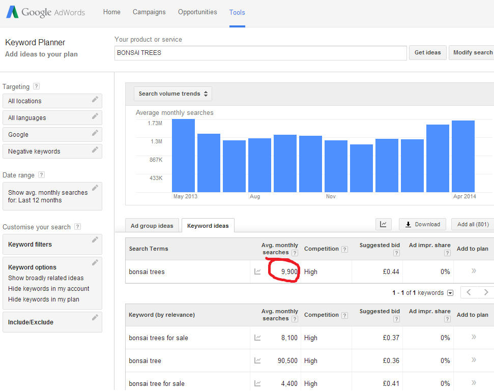Open the Opportunities menu
The height and width of the screenshot is (392, 494).
coord(197,12)
